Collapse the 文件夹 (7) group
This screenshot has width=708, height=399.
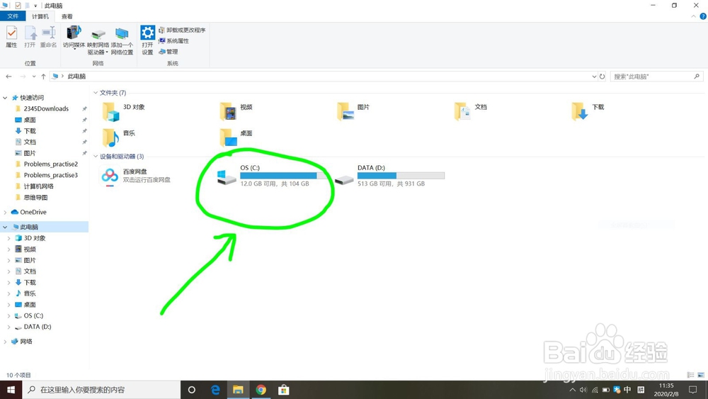pyautogui.click(x=96, y=93)
